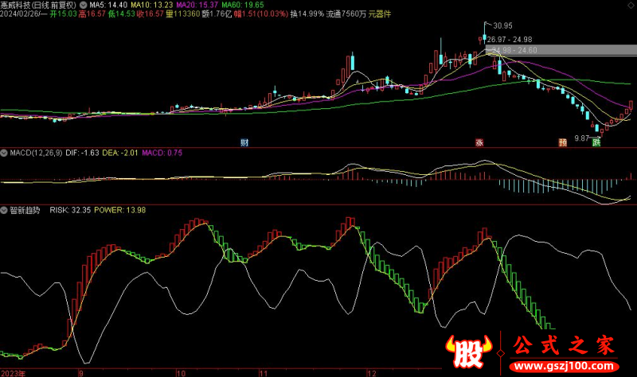This screenshot has width=637, height=377.
Task: Click month 12 on the time axis
Action: pyautogui.click(x=369, y=371)
